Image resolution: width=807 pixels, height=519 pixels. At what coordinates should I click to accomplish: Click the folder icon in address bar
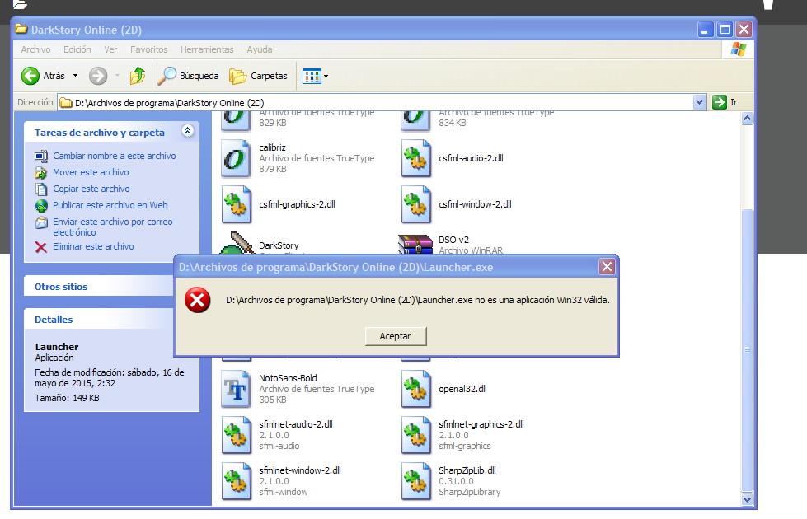(65, 103)
